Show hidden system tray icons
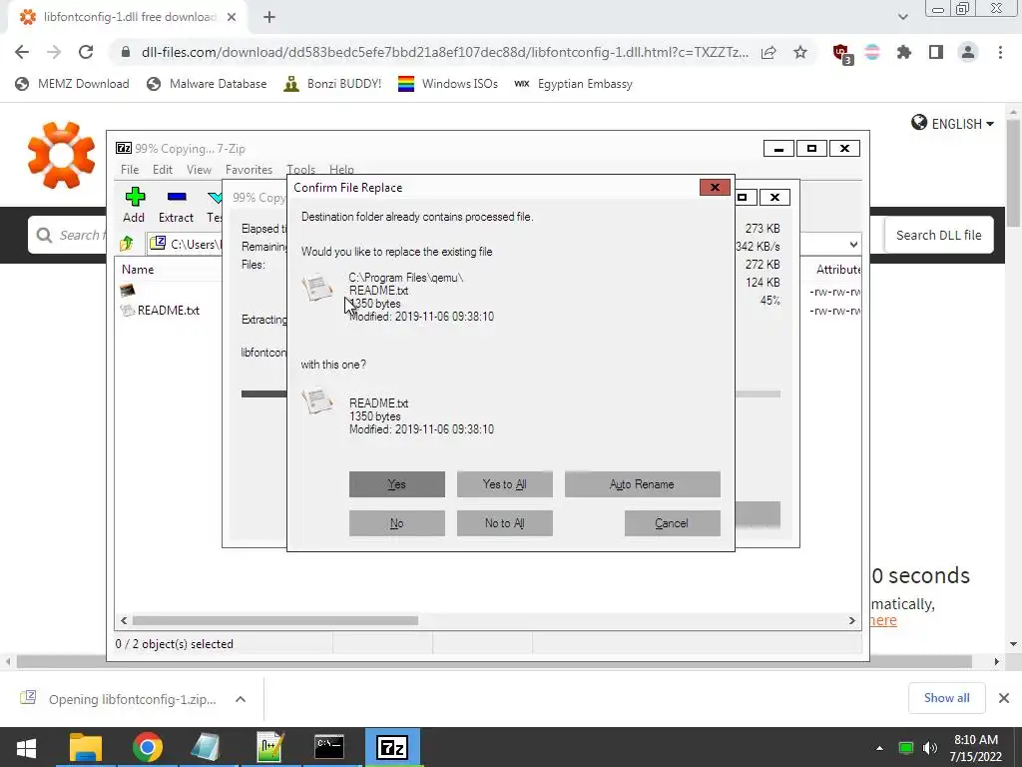The width and height of the screenshot is (1022, 767). (879, 748)
